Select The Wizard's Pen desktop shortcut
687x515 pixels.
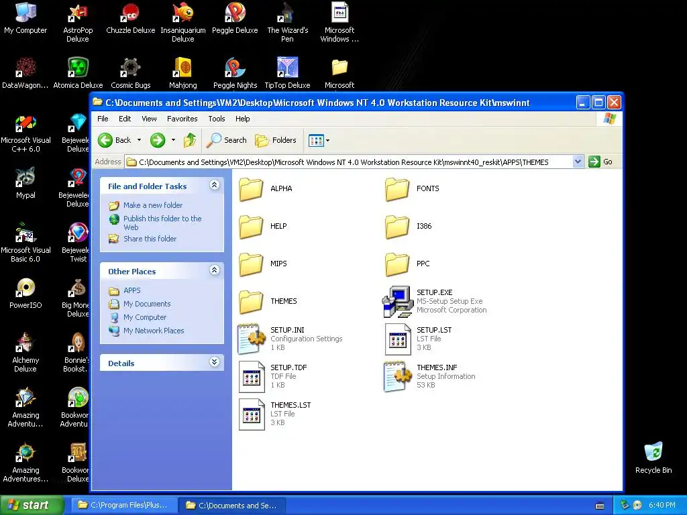click(x=287, y=22)
